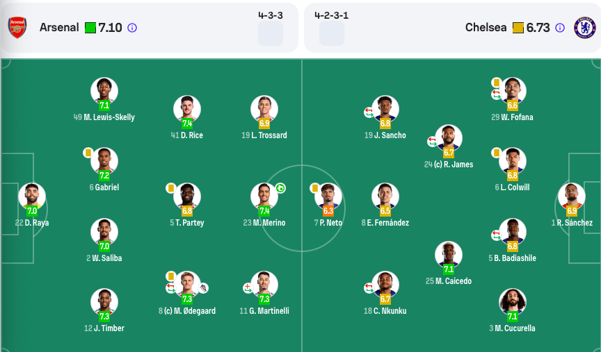Click the substitution icon beside C. Nkunku
This screenshot has height=352, width=601.
369,287
